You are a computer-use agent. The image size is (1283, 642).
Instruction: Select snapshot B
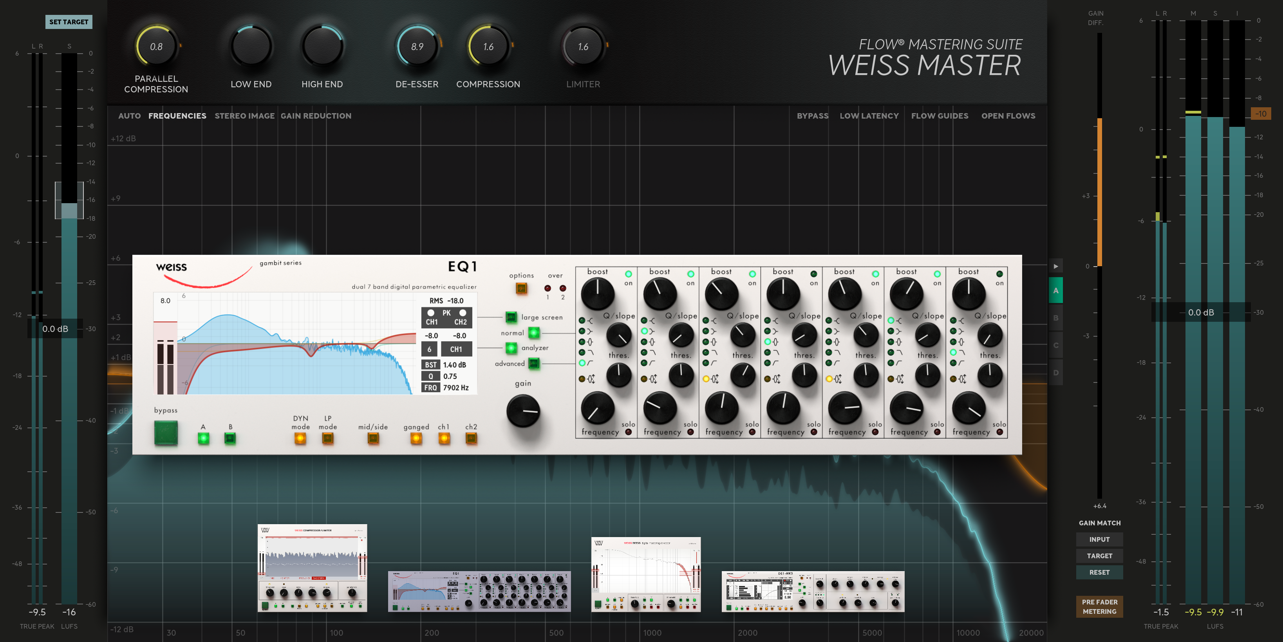1055,317
